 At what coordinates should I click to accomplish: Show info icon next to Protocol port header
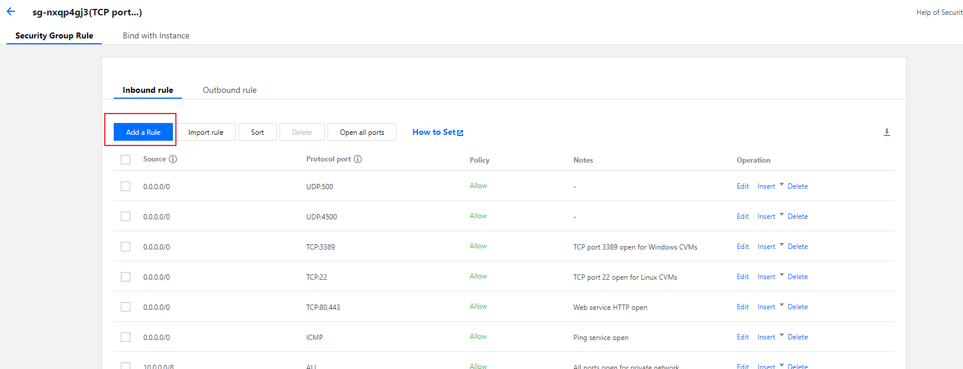(x=358, y=159)
